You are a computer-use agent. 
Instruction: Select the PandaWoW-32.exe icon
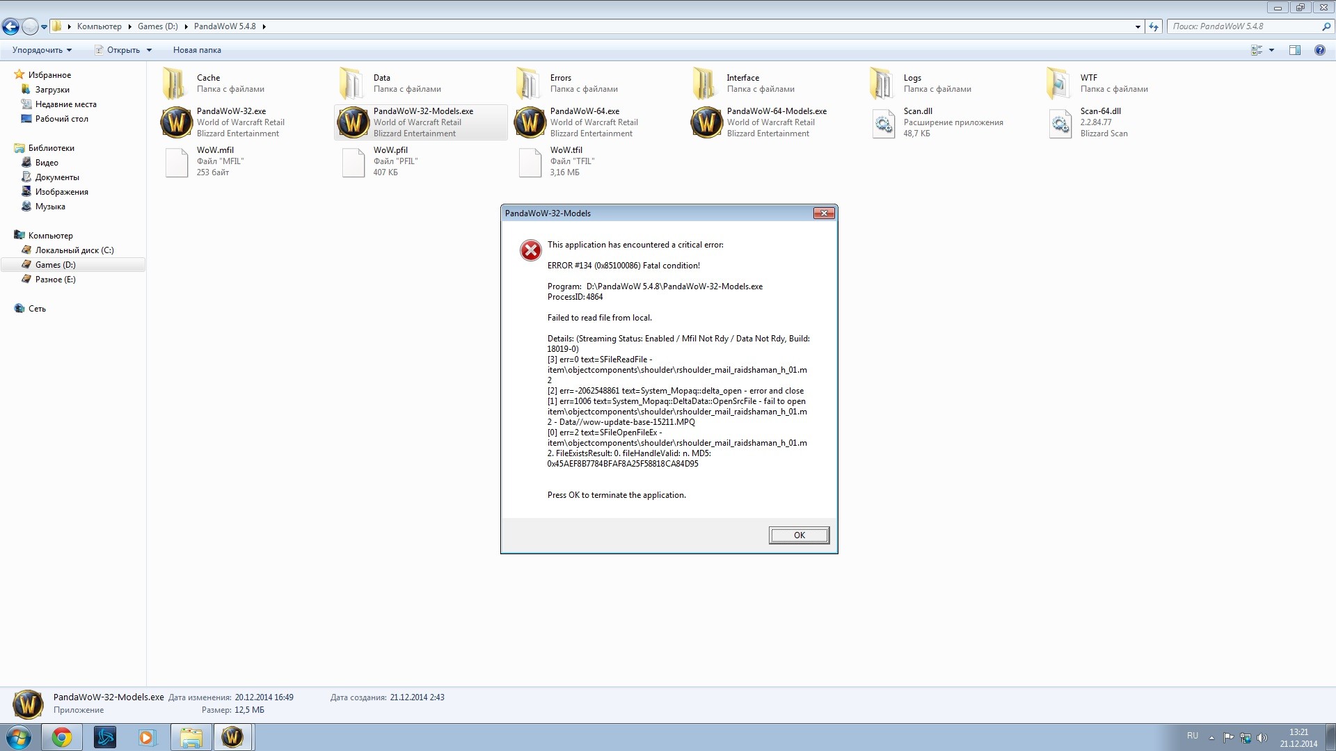click(x=177, y=122)
